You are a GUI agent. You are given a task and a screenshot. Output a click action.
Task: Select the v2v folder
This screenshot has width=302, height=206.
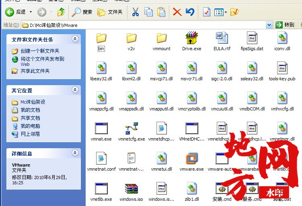[131, 42]
